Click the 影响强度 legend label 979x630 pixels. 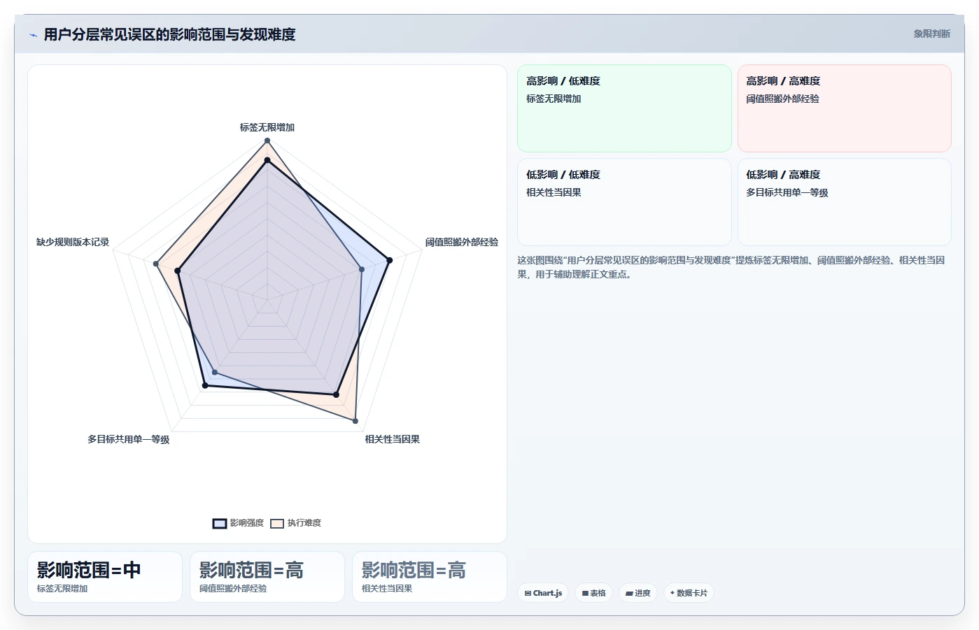247,523
